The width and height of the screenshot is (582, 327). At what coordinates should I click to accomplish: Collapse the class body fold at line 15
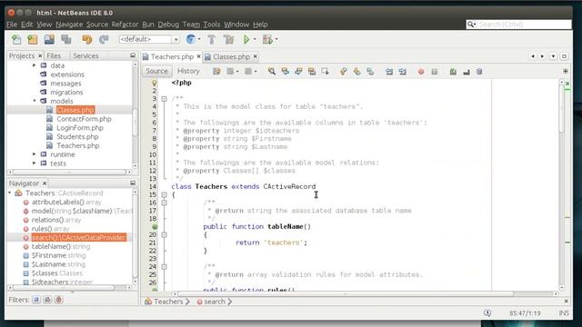tap(164, 194)
